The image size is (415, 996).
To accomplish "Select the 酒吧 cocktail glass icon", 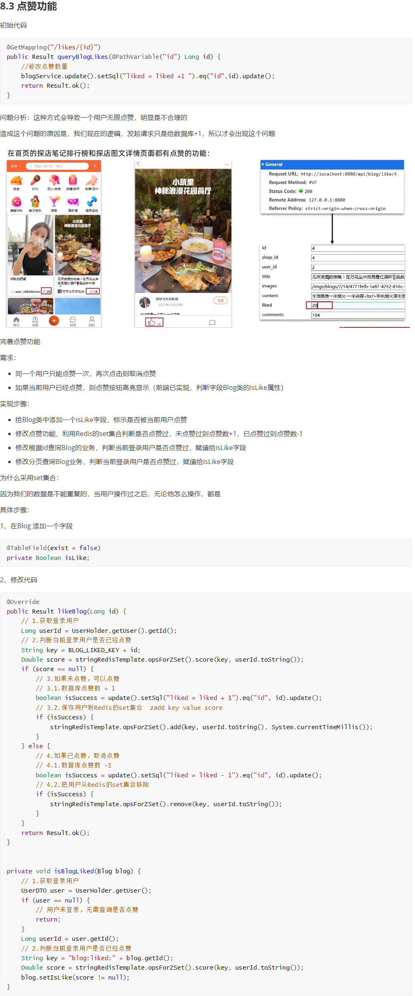I will pos(54,202).
